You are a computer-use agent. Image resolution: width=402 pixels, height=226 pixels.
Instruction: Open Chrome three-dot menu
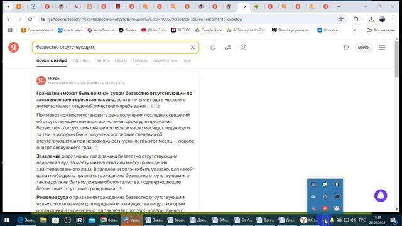[x=393, y=19]
